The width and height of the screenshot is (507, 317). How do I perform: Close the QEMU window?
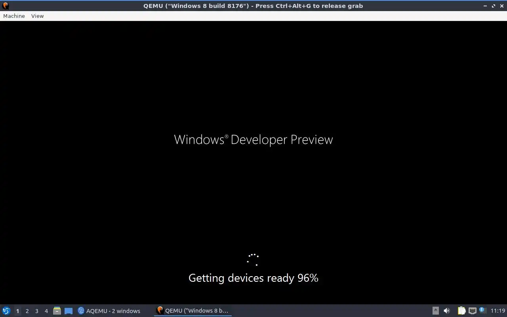pos(501,6)
